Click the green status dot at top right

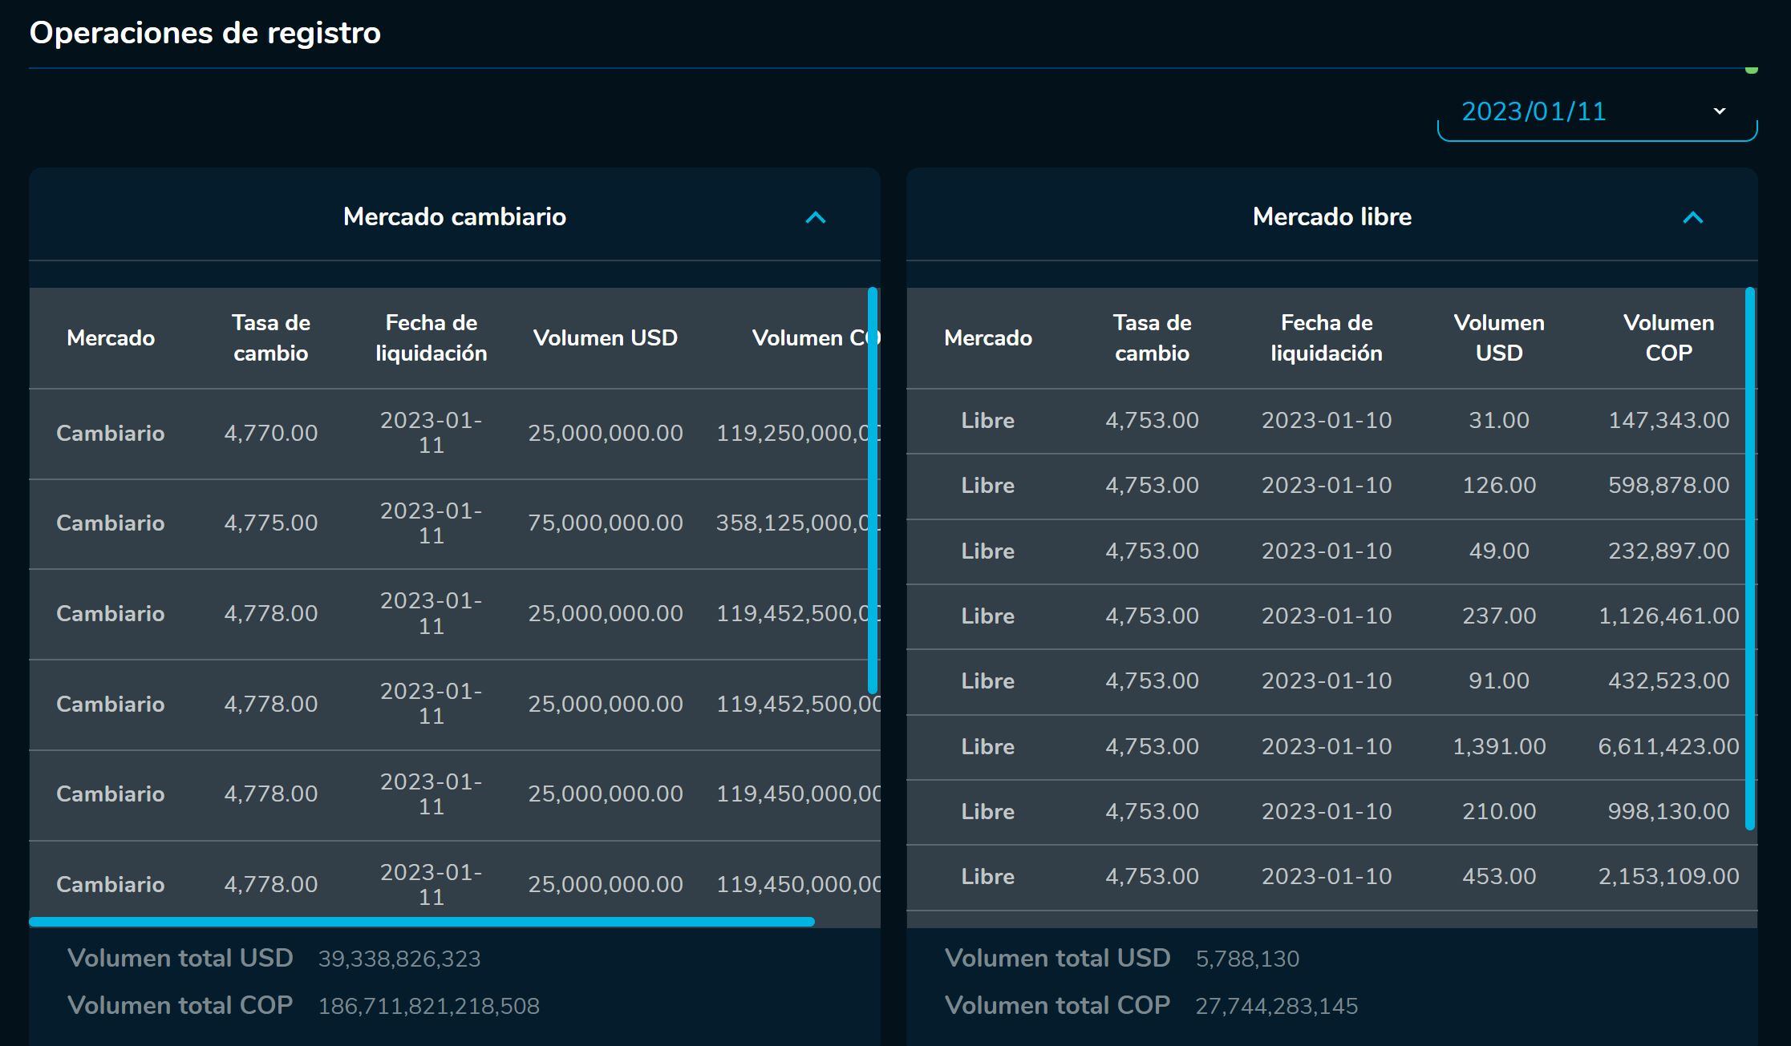click(1751, 70)
